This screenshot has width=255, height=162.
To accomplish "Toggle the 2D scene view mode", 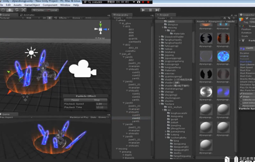I will click(44, 18).
